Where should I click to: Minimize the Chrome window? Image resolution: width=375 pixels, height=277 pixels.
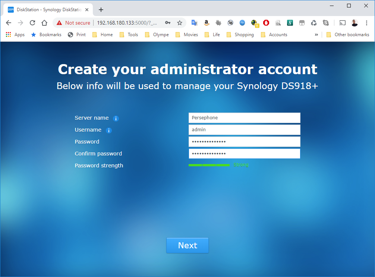coord(332,6)
